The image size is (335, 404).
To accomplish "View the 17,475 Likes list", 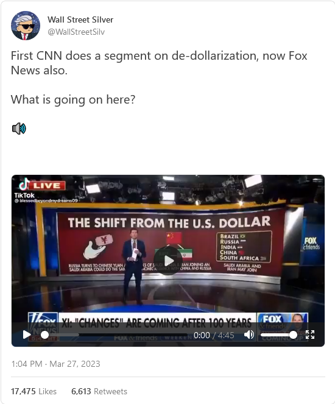I will (x=33, y=391).
